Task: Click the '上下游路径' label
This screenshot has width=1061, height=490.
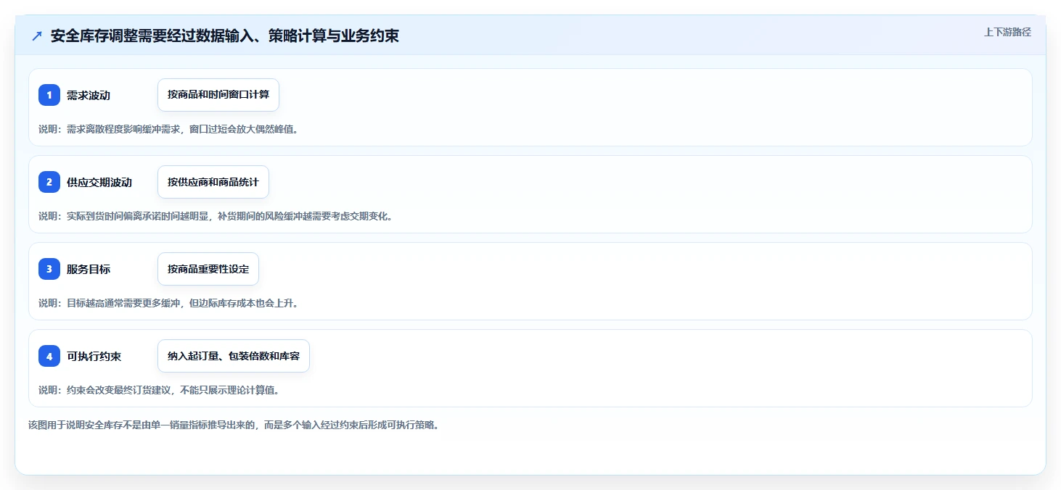Action: (x=1007, y=32)
